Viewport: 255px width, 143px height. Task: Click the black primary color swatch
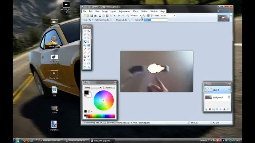(86, 93)
